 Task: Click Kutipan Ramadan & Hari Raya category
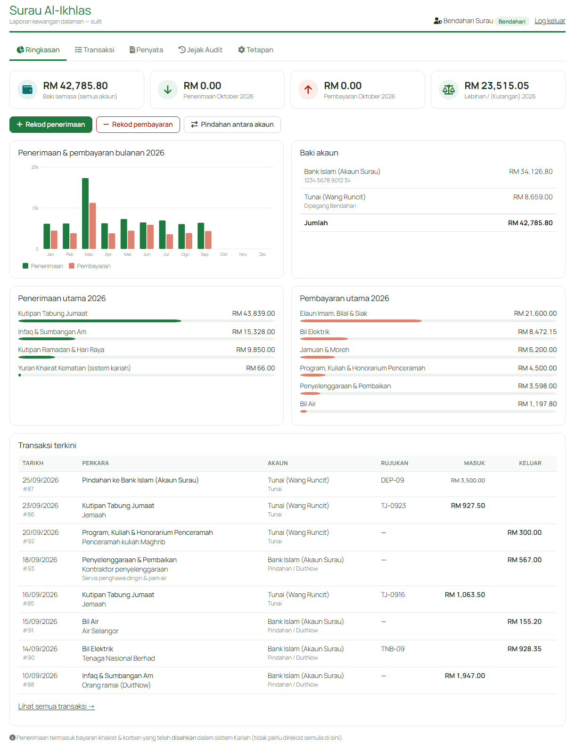click(147, 352)
